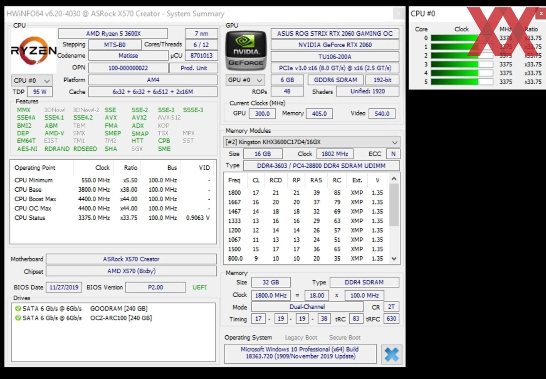546x379 pixels.
Task: Click the NVIDIA GeForce logo
Action: pyautogui.click(x=246, y=51)
